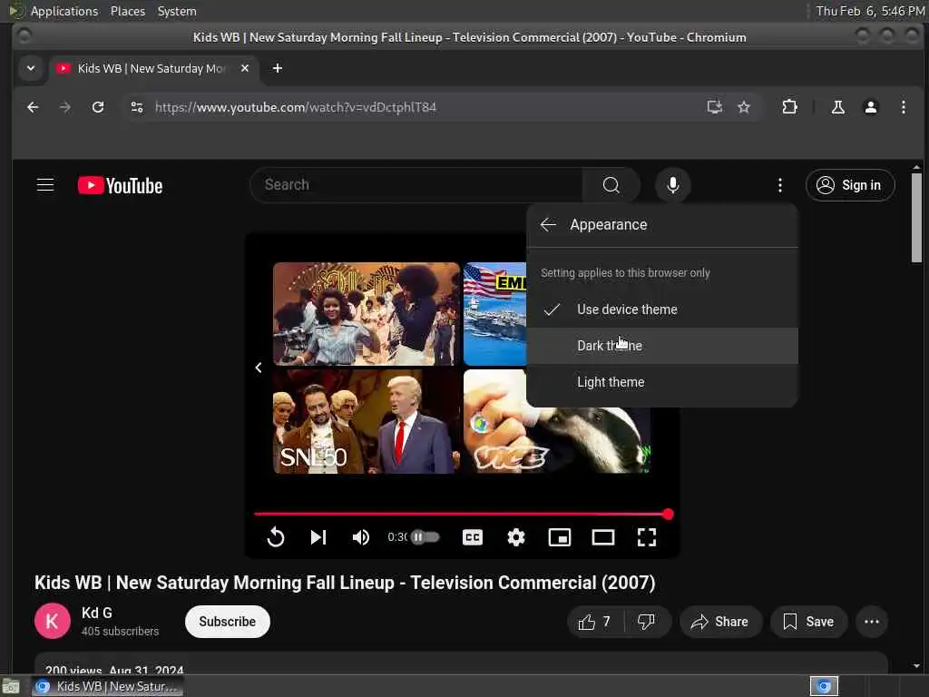The image size is (929, 697).
Task: Sign in to YouTube
Action: pos(850,185)
